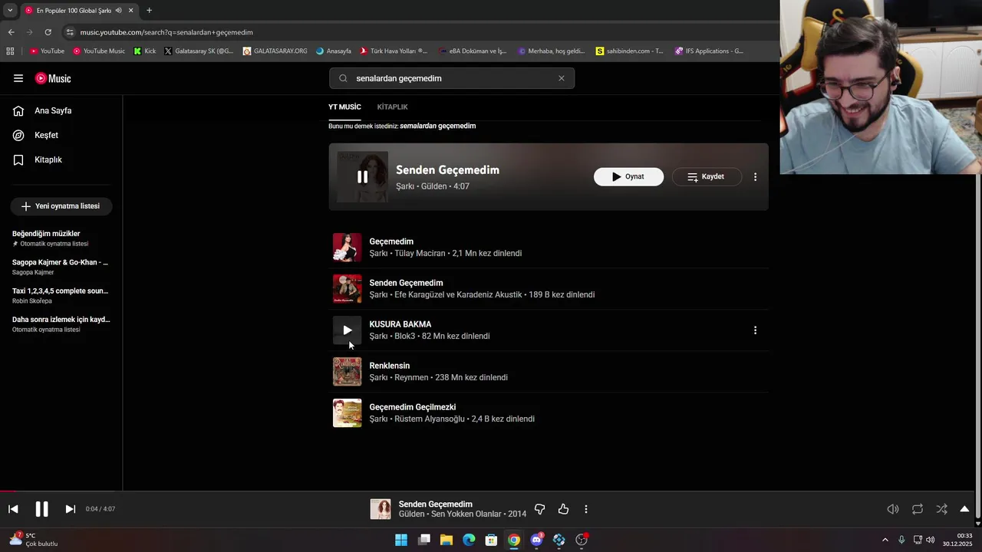Open Discord from taskbar
Screen dimensions: 982x552
pos(536,540)
